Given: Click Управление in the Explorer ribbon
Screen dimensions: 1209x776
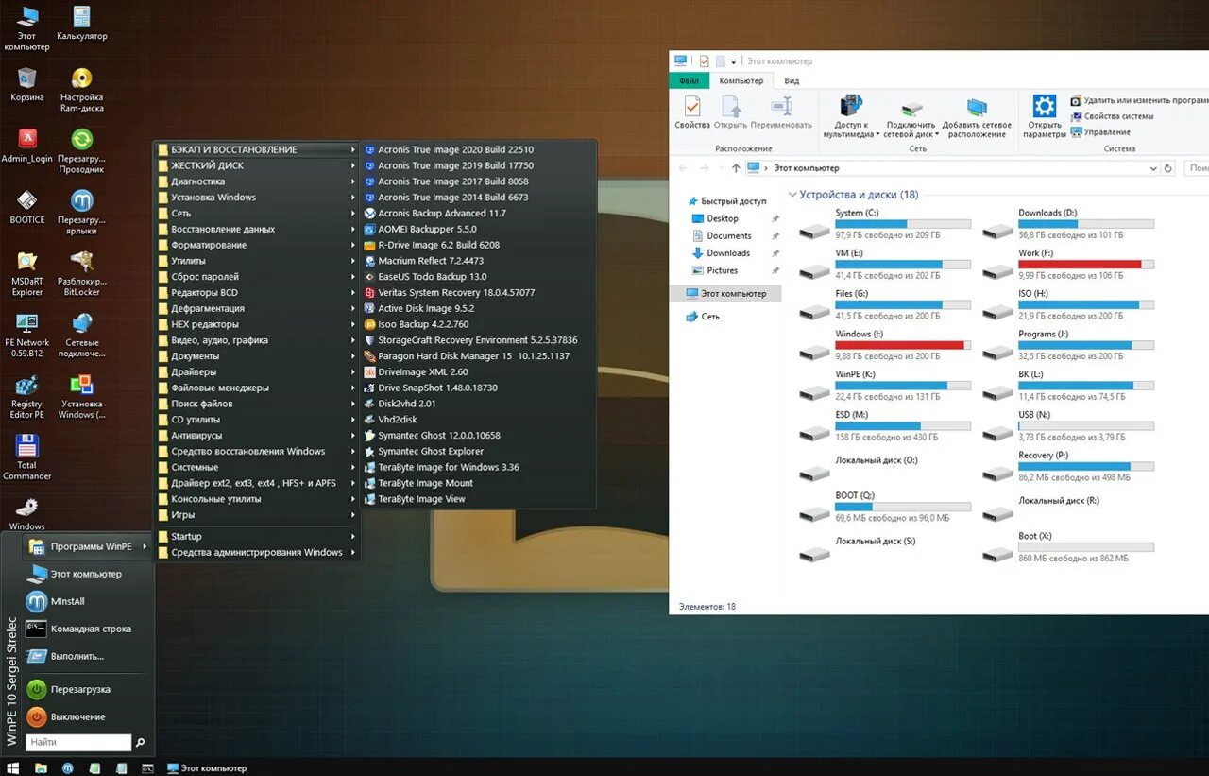Looking at the screenshot, I should coord(1100,132).
